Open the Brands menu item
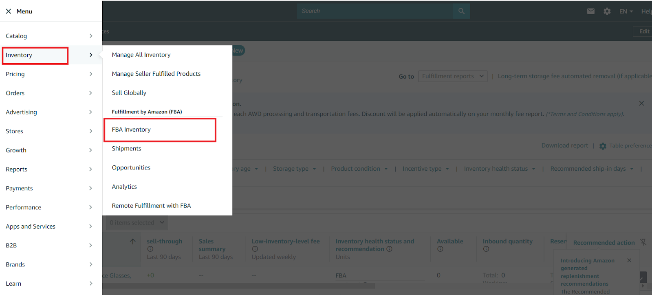 (x=15, y=264)
